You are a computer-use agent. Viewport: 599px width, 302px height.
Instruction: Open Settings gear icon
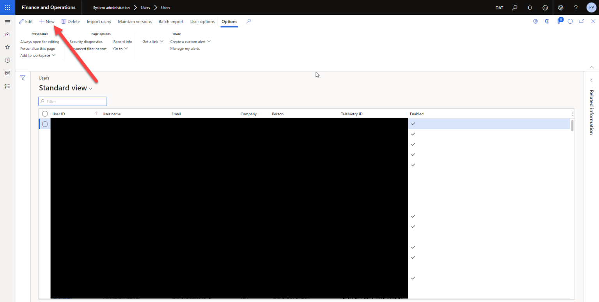561,7
